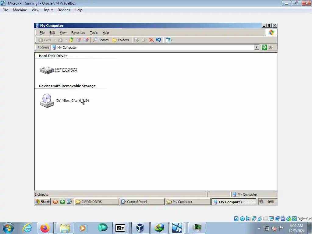
Task: Open the VirtualBox Devices menu
Action: 64,10
